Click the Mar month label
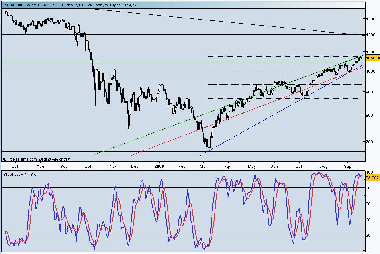Screen dimensions: 380x254 pyautogui.click(x=203, y=167)
